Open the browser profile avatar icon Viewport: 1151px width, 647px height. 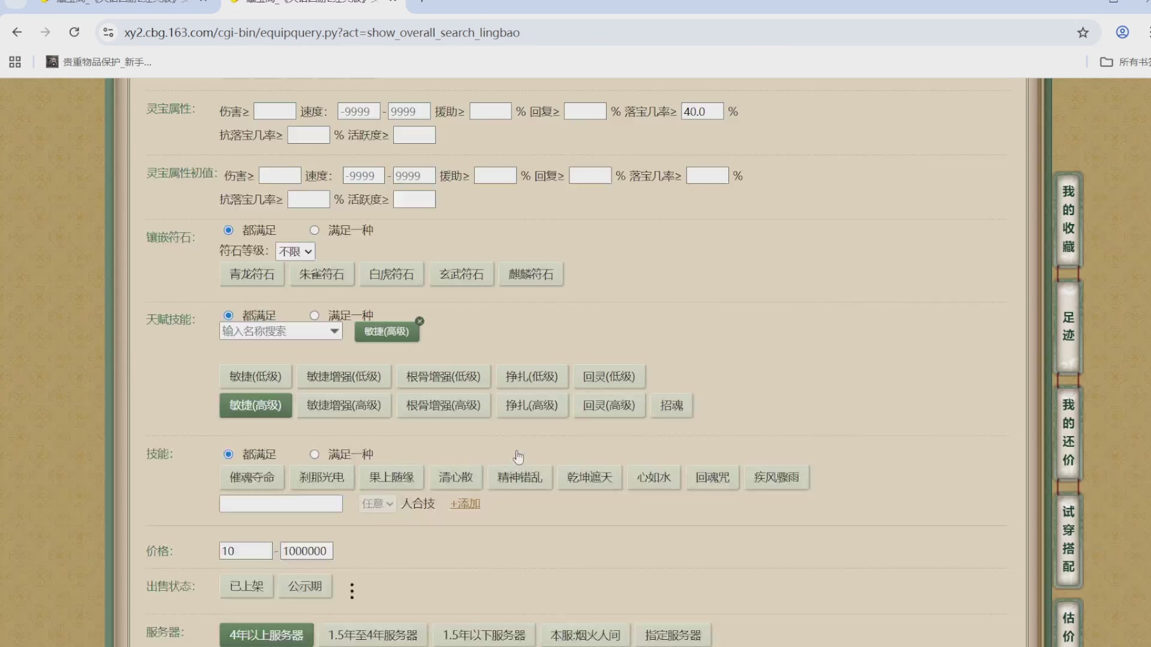coord(1122,32)
